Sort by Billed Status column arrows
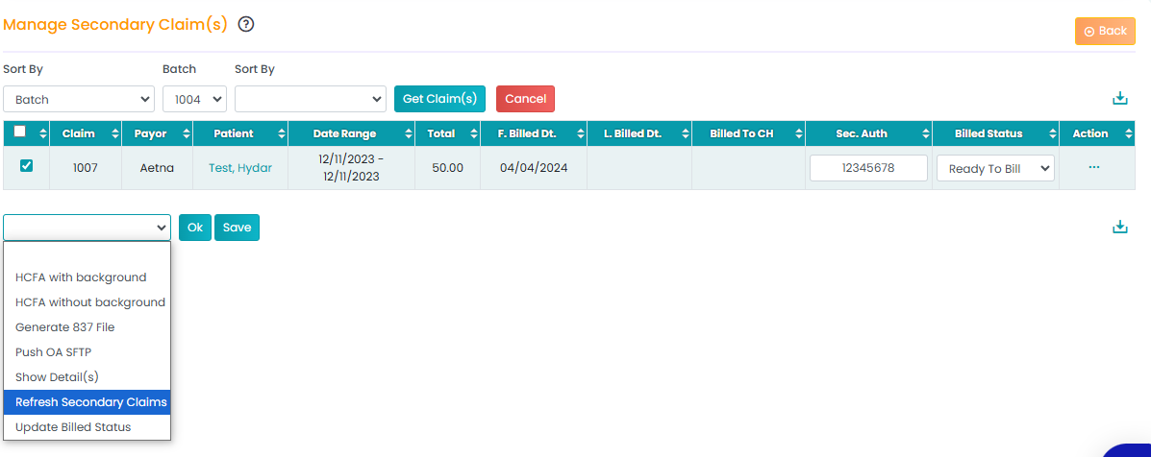 click(x=1052, y=133)
